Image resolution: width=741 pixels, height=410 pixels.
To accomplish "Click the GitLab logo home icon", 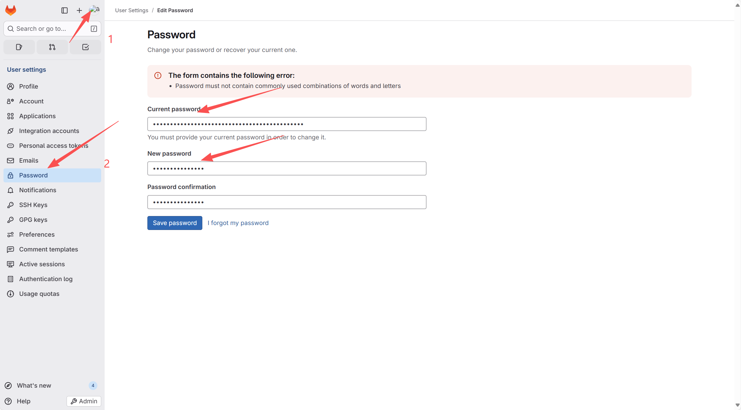I will point(11,10).
